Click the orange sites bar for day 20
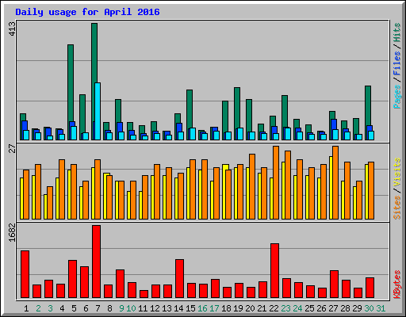Screen dimensions: 406x317 point(252,186)
